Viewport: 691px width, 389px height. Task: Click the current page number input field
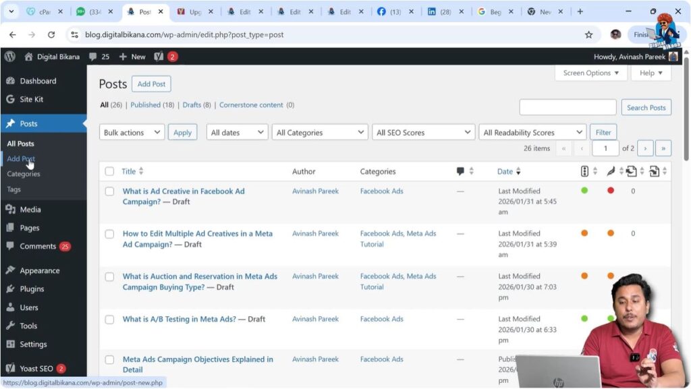click(x=605, y=148)
